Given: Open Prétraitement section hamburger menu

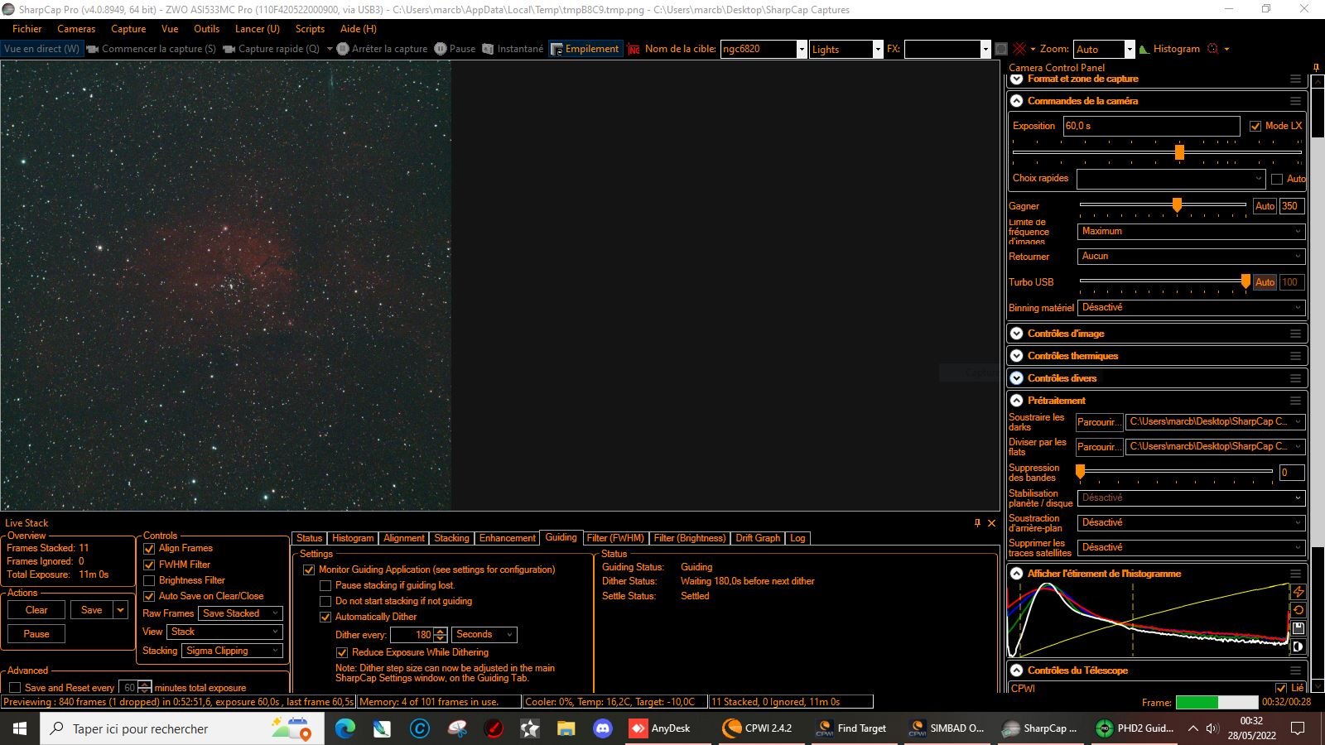Looking at the screenshot, I should click(1295, 401).
